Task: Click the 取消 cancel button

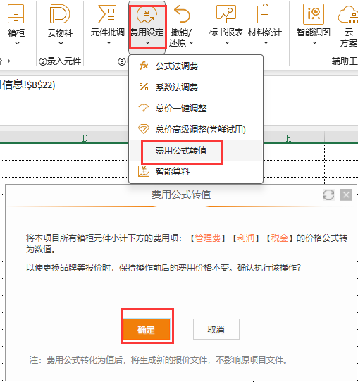Action: [216, 329]
